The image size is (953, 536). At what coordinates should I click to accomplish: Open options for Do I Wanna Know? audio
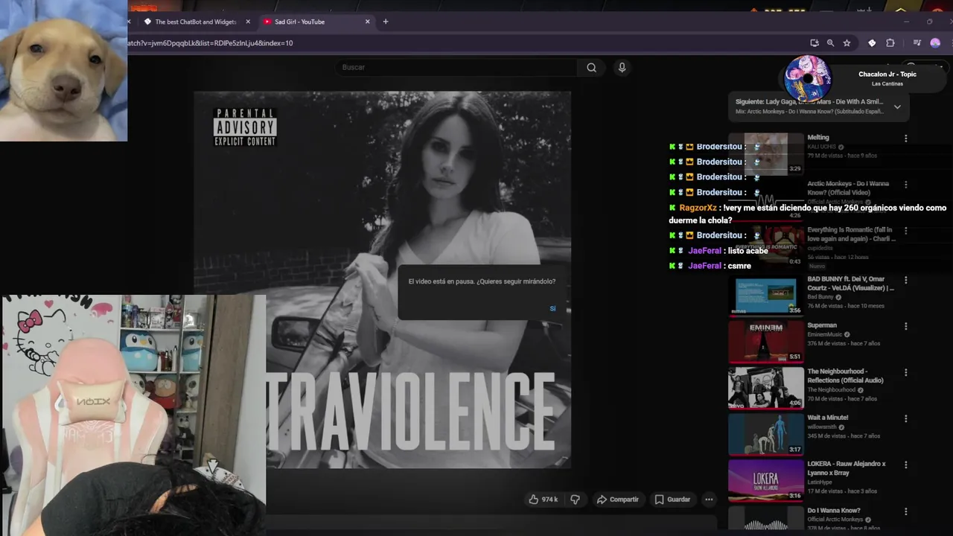click(x=905, y=511)
